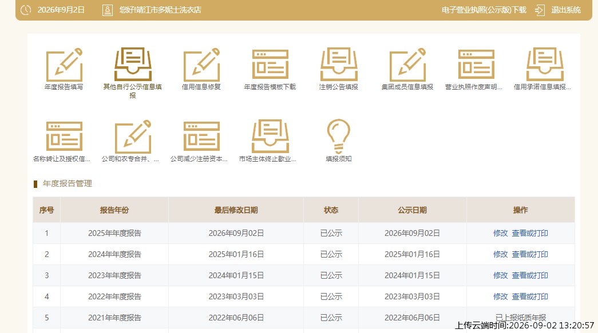Open 公司减少注册资本 icon
The image size is (598, 333).
[201, 137]
